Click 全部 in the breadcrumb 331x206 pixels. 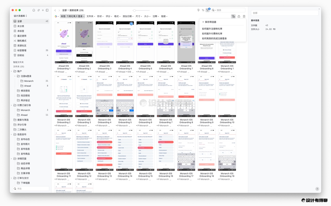point(64,10)
